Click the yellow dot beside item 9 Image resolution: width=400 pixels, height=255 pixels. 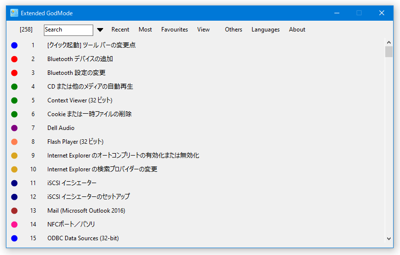tap(14, 156)
